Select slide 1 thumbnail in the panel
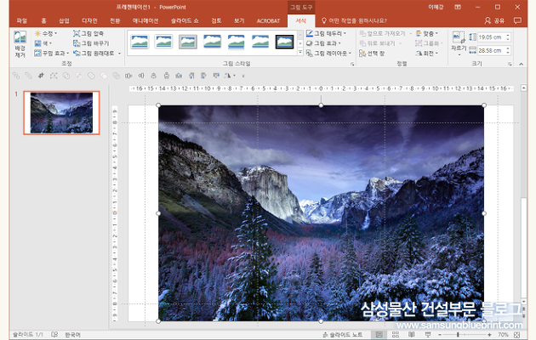Image resolution: width=536 pixels, height=340 pixels. point(61,113)
